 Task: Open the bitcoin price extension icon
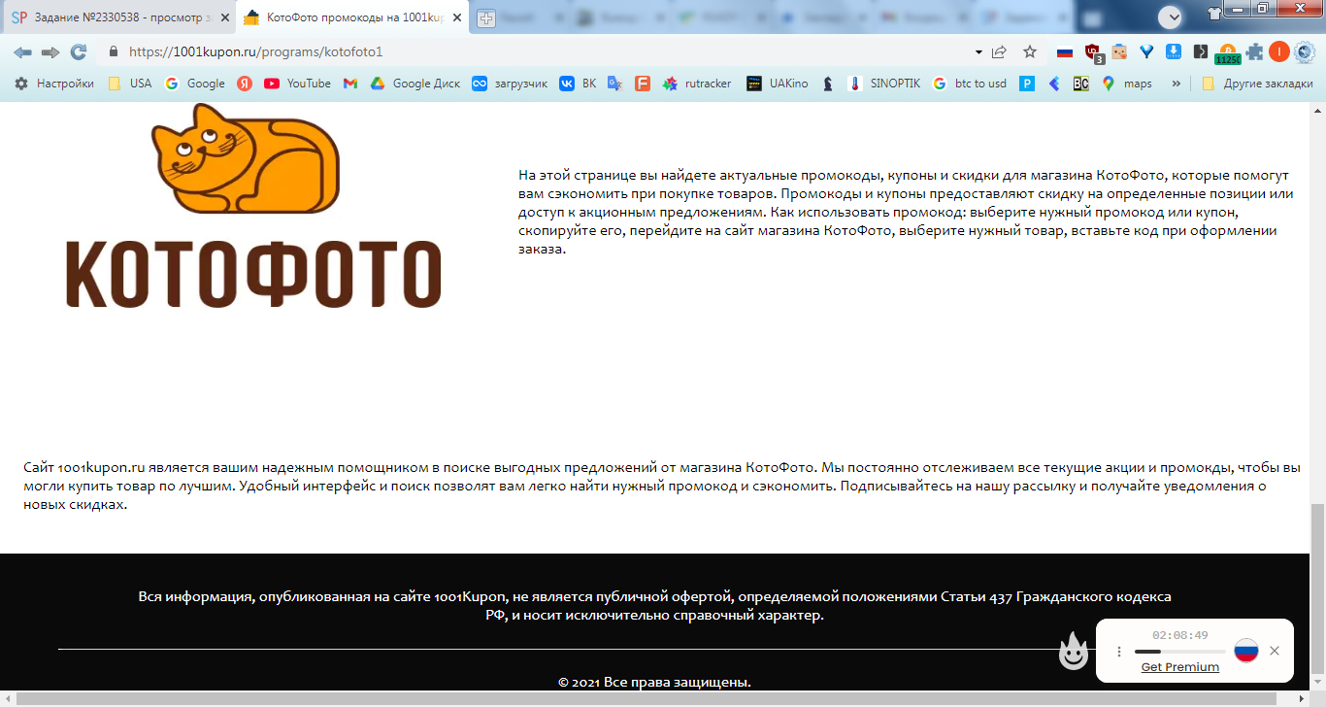point(1228,53)
